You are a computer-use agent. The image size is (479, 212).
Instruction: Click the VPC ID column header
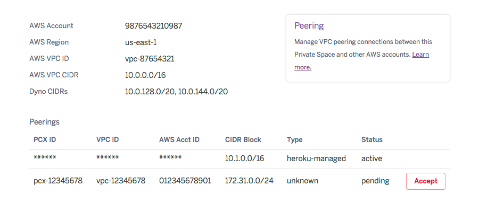coord(107,140)
